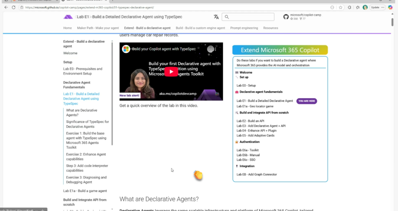Jump to Exercise 1 base agent section
The height and width of the screenshot is (211, 398).
pos(86,140)
